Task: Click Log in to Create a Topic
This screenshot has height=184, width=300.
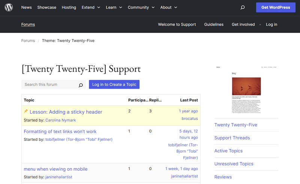Action: tap(114, 84)
